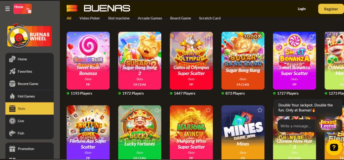Open the Jackpot Legend badge
Screen dimensions: 344x160
point(327,125)
